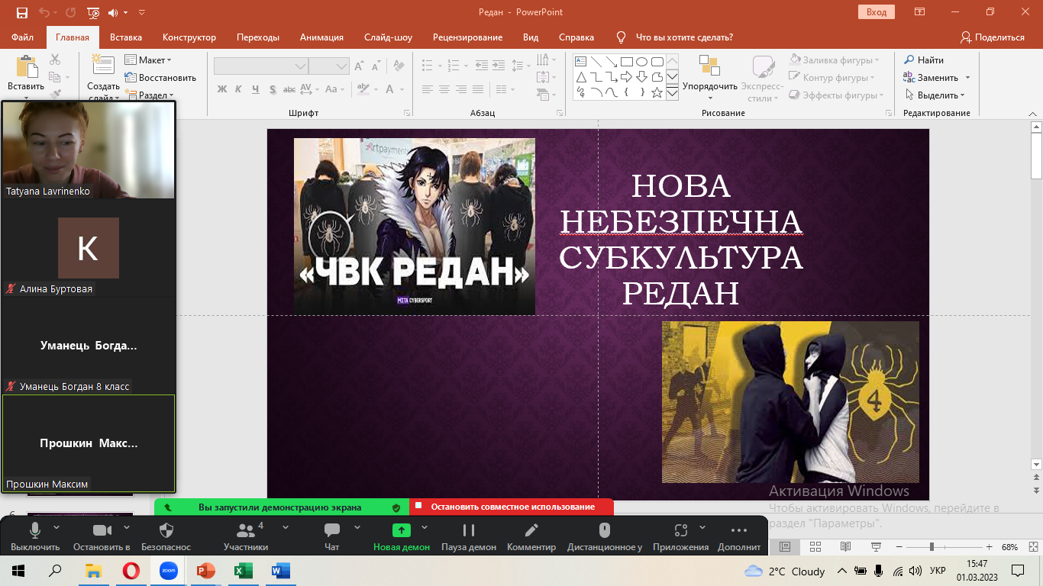Screen dimensions: 1043x586
Task: Click the Восстановить reset button
Action: click(x=160, y=78)
